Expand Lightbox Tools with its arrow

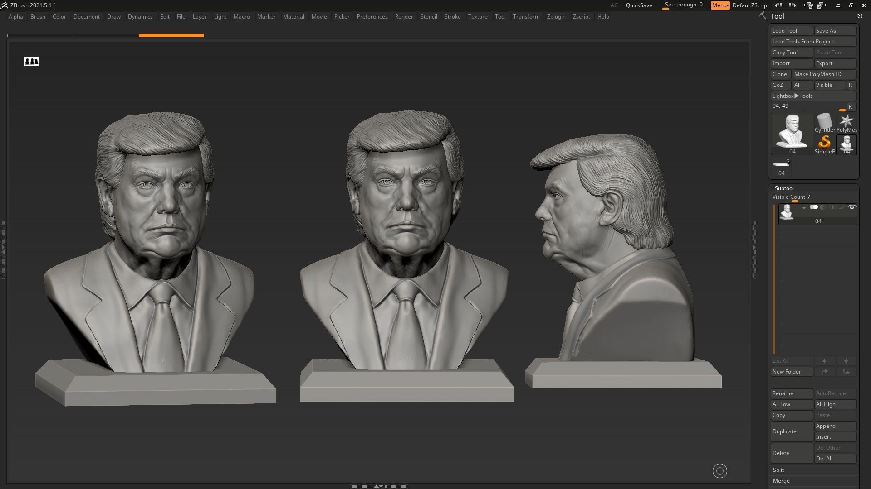pos(796,96)
